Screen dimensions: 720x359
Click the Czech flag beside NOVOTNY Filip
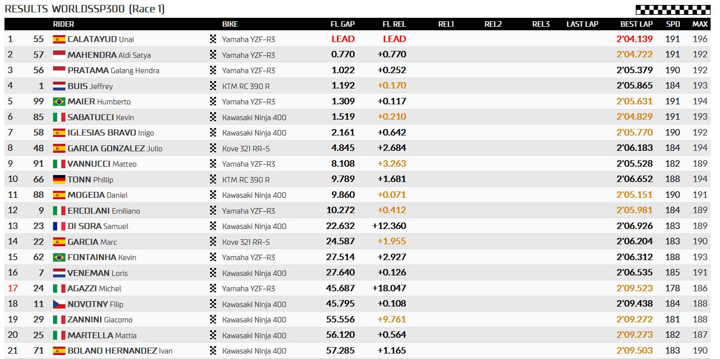(59, 304)
